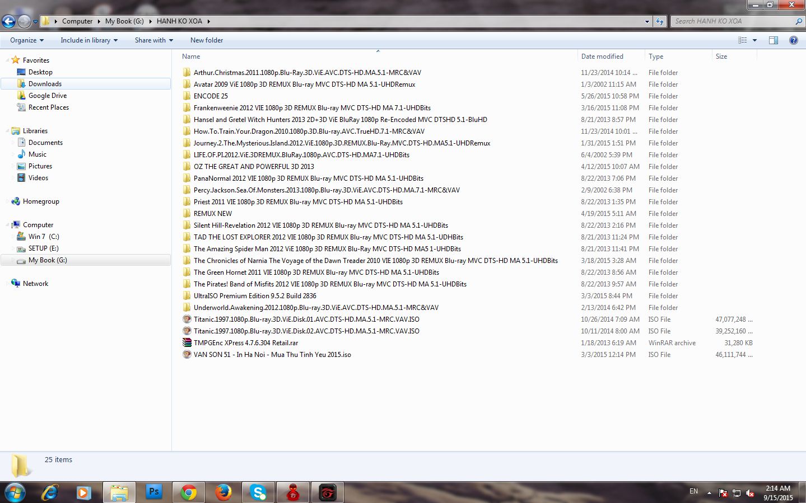Viewport: 806px width, 503px height.
Task: Expand the Win 7 (C:) drive
Action: point(13,237)
